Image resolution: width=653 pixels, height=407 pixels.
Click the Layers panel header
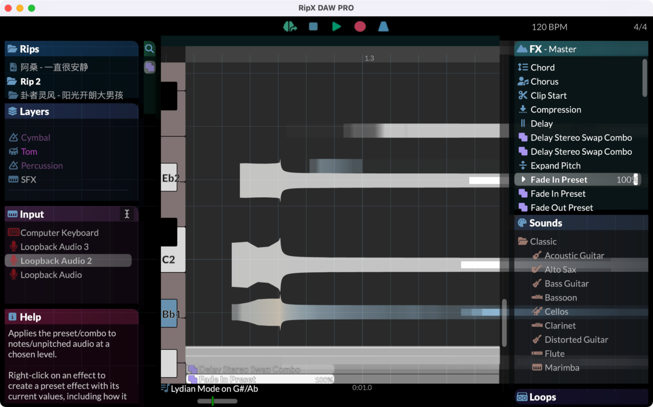[72, 111]
